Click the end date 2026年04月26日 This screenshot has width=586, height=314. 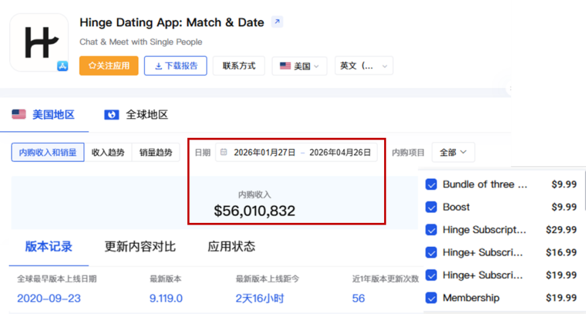[340, 152]
